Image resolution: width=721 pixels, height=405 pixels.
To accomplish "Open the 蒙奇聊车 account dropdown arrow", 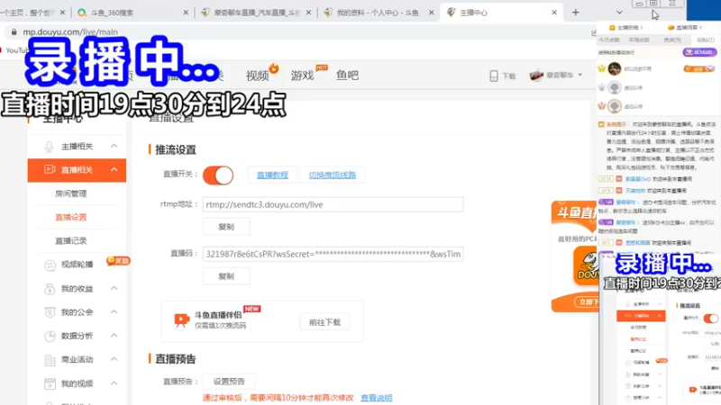I will click(x=580, y=75).
